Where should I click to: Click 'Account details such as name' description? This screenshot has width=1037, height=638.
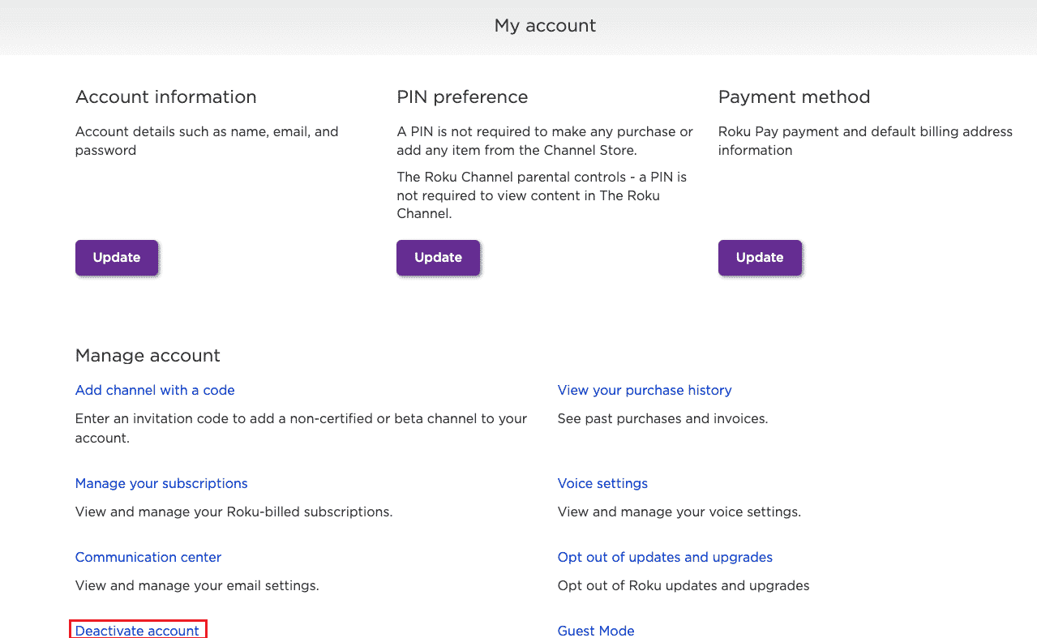[x=207, y=141]
